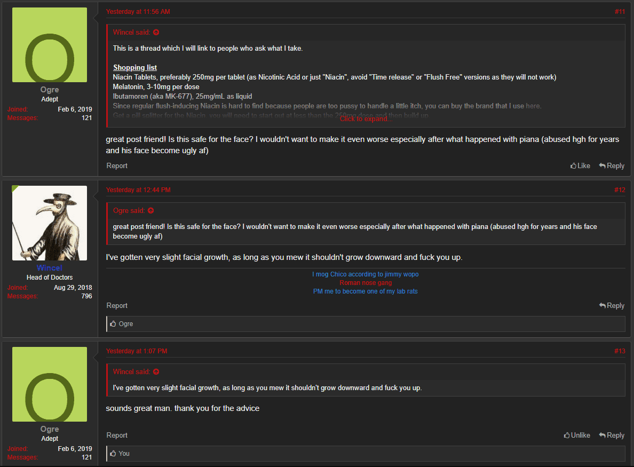Click the quote arrow beside 'Ogre said' in post #12
Image resolution: width=634 pixels, height=467 pixels.
coord(150,211)
